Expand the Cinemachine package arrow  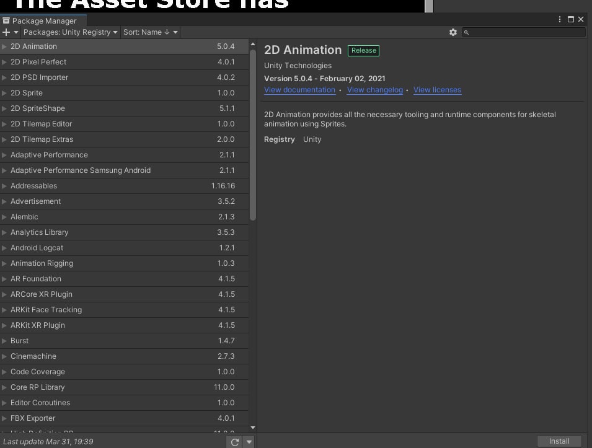pyautogui.click(x=4, y=356)
